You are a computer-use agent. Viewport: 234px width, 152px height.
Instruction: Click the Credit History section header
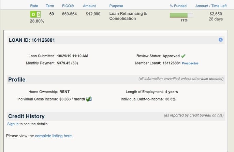pos(26,116)
